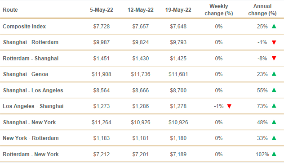The height and width of the screenshot is (163, 284).
Task: Select the 12-May-22 column header
Action: coord(141,10)
